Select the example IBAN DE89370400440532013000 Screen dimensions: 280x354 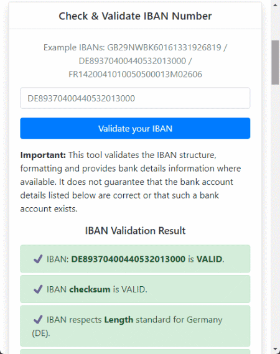(x=133, y=61)
